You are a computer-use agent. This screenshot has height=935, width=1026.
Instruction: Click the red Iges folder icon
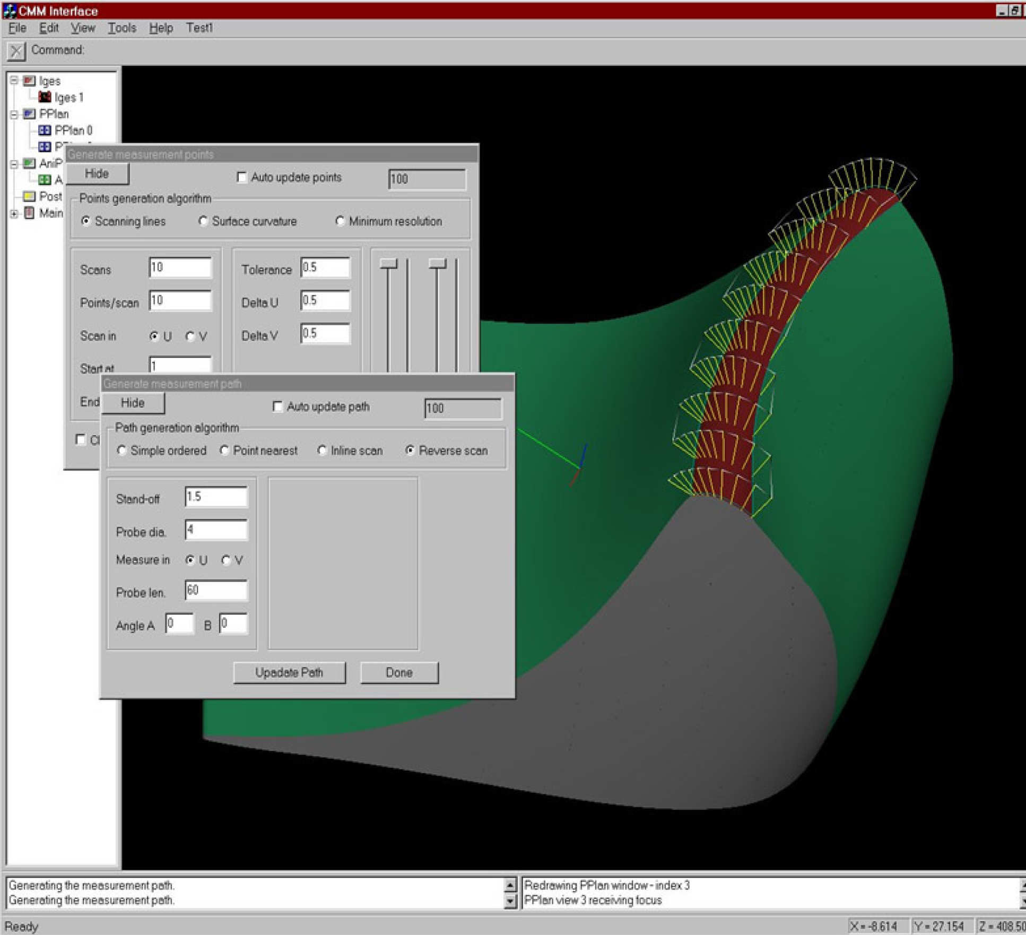click(29, 81)
